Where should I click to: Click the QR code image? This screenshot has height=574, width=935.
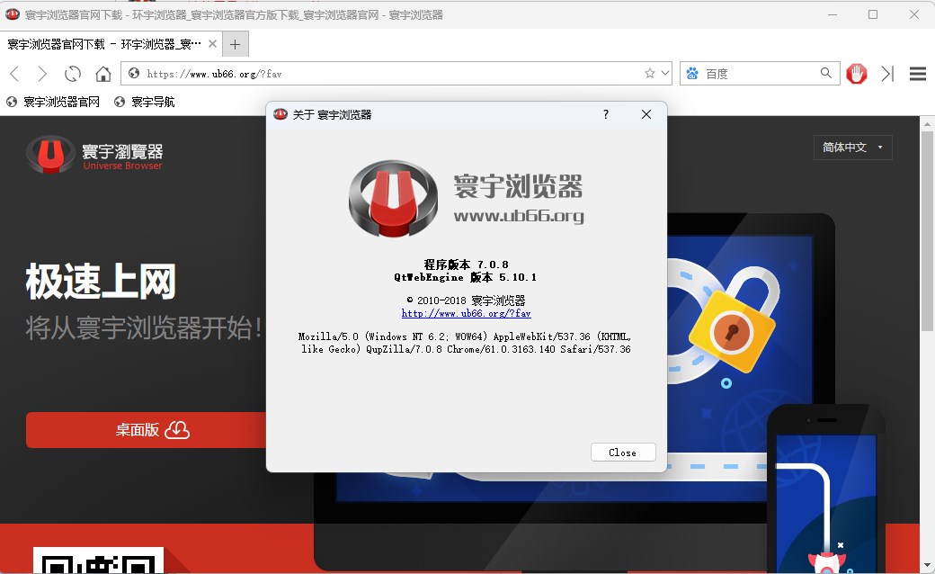click(98, 561)
